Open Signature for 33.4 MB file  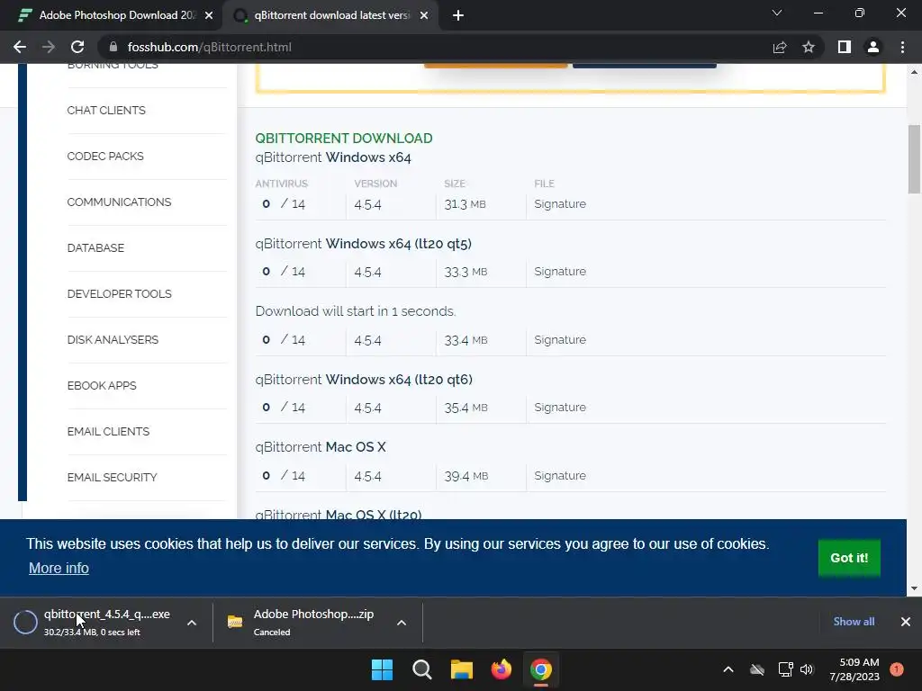coord(560,339)
